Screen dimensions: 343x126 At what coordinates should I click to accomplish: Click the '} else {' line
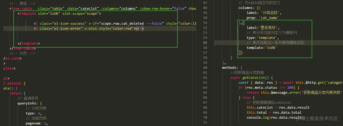tap(247, 97)
